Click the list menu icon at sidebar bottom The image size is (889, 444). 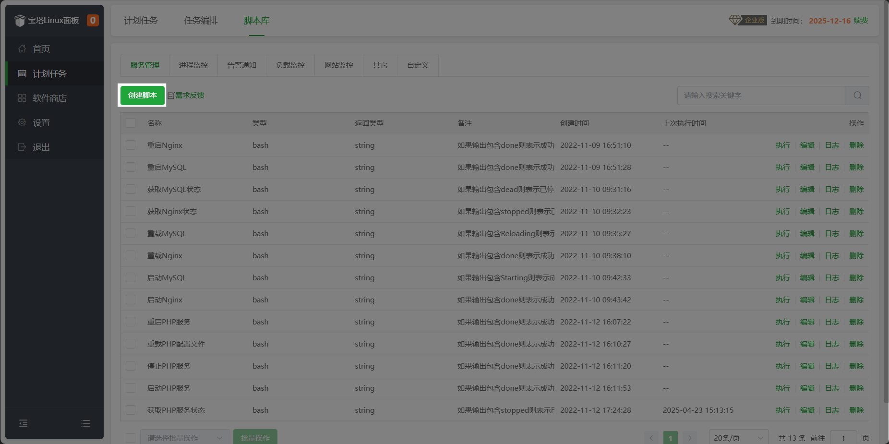click(85, 423)
